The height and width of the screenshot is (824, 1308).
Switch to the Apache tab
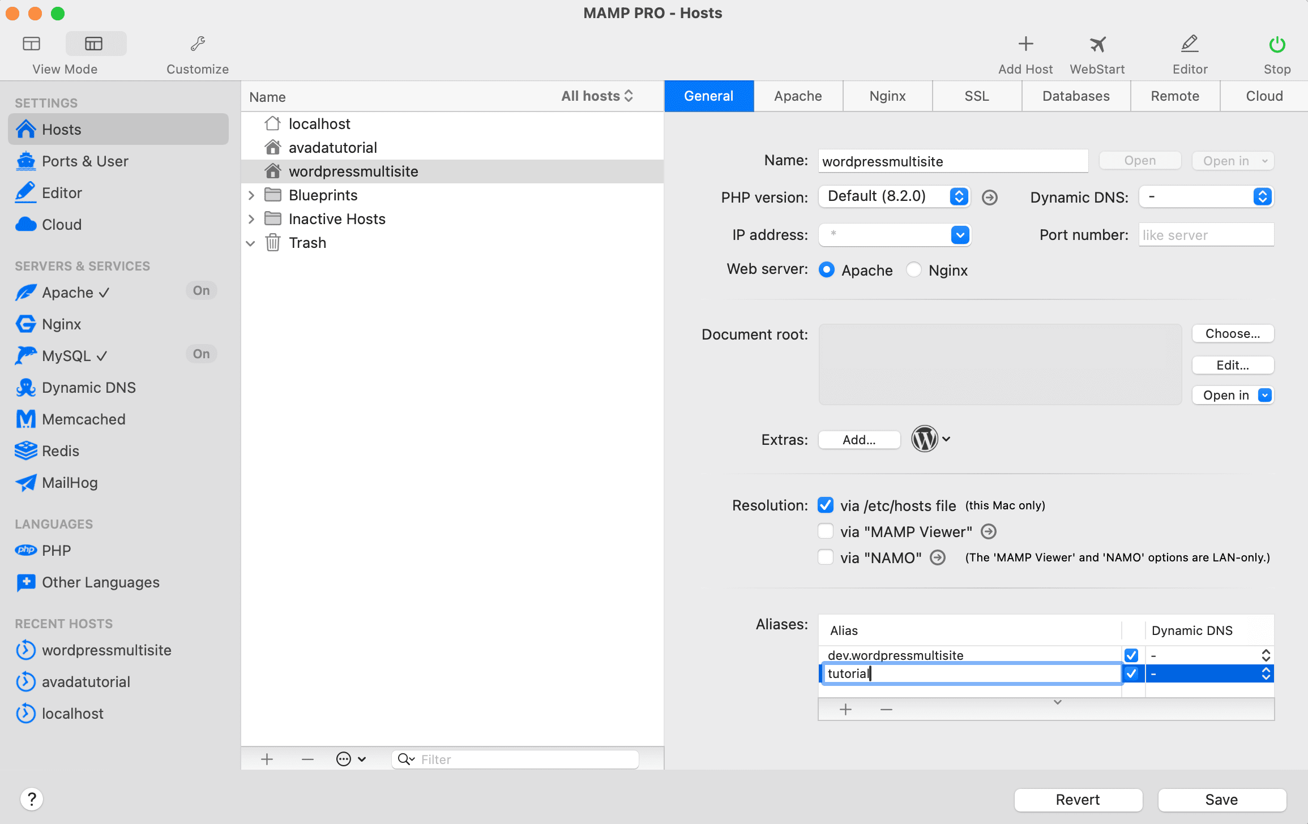coord(798,96)
